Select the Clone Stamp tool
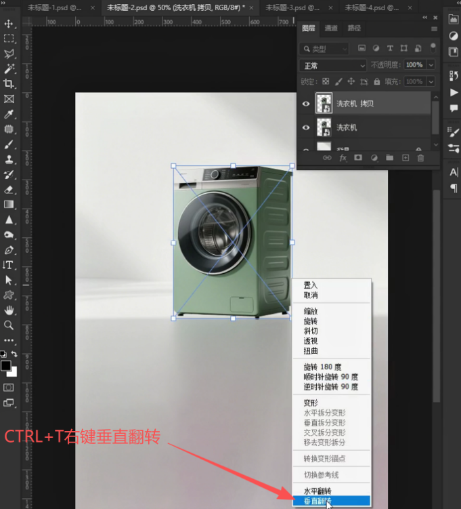This screenshot has height=509, width=461. pyautogui.click(x=9, y=159)
